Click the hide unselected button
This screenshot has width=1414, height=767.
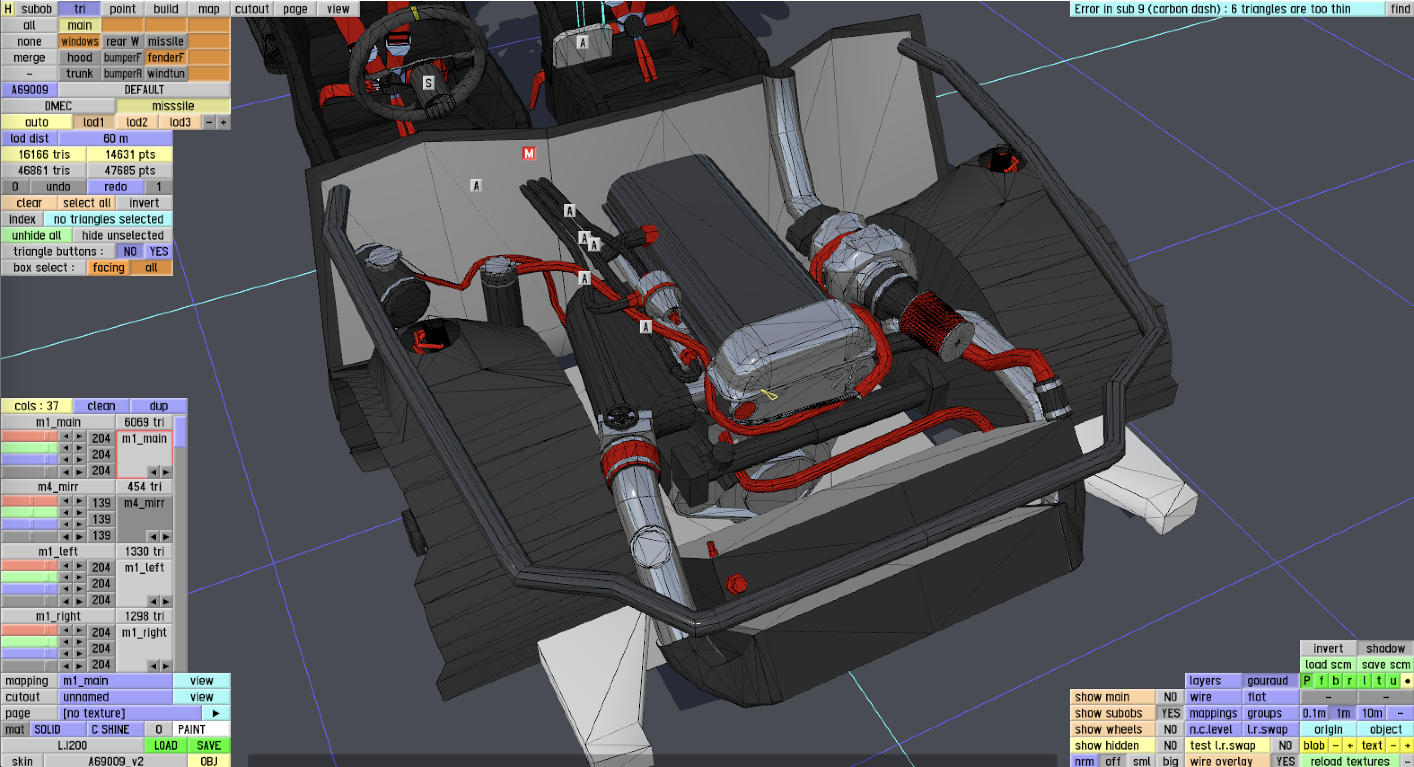123,236
